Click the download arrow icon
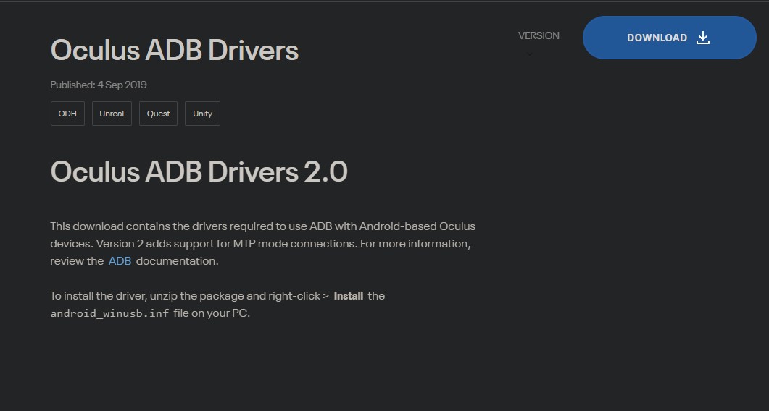The height and width of the screenshot is (411, 769). coord(702,38)
